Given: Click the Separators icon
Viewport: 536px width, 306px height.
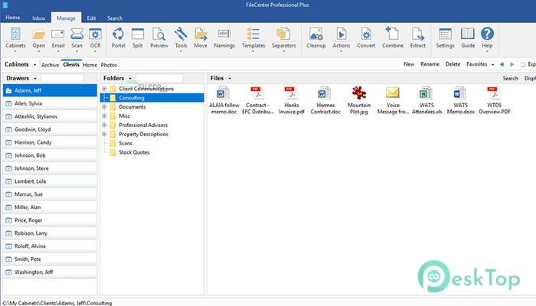Looking at the screenshot, I should (284, 38).
